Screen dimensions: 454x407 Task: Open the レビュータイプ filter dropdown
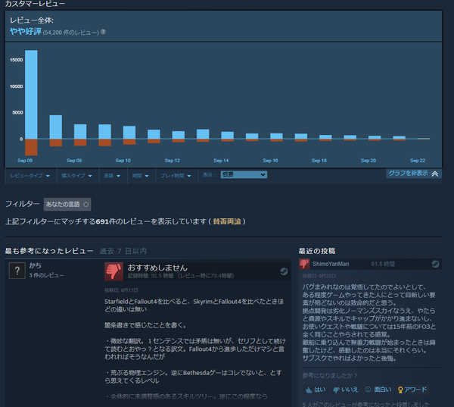[30, 176]
